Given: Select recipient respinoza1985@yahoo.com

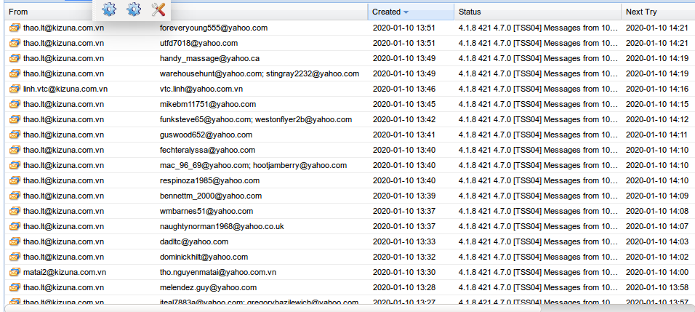Looking at the screenshot, I should pos(209,181).
